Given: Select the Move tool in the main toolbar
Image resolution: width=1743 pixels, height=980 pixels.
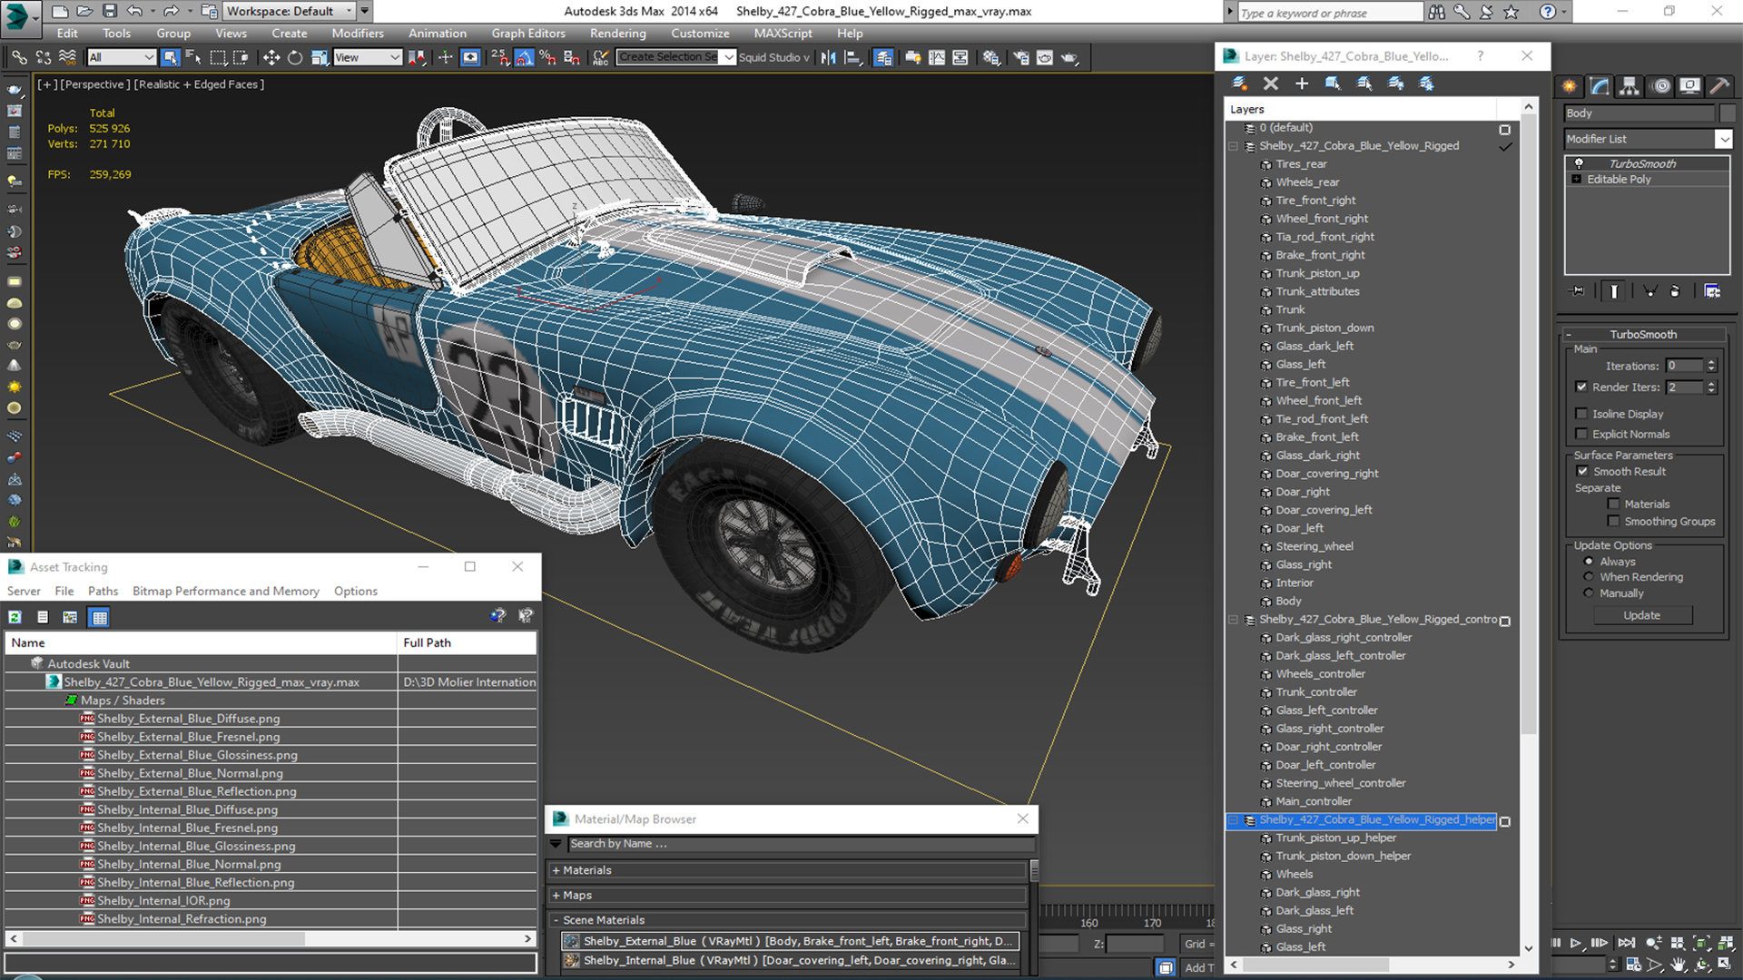Looking at the screenshot, I should pos(271,57).
